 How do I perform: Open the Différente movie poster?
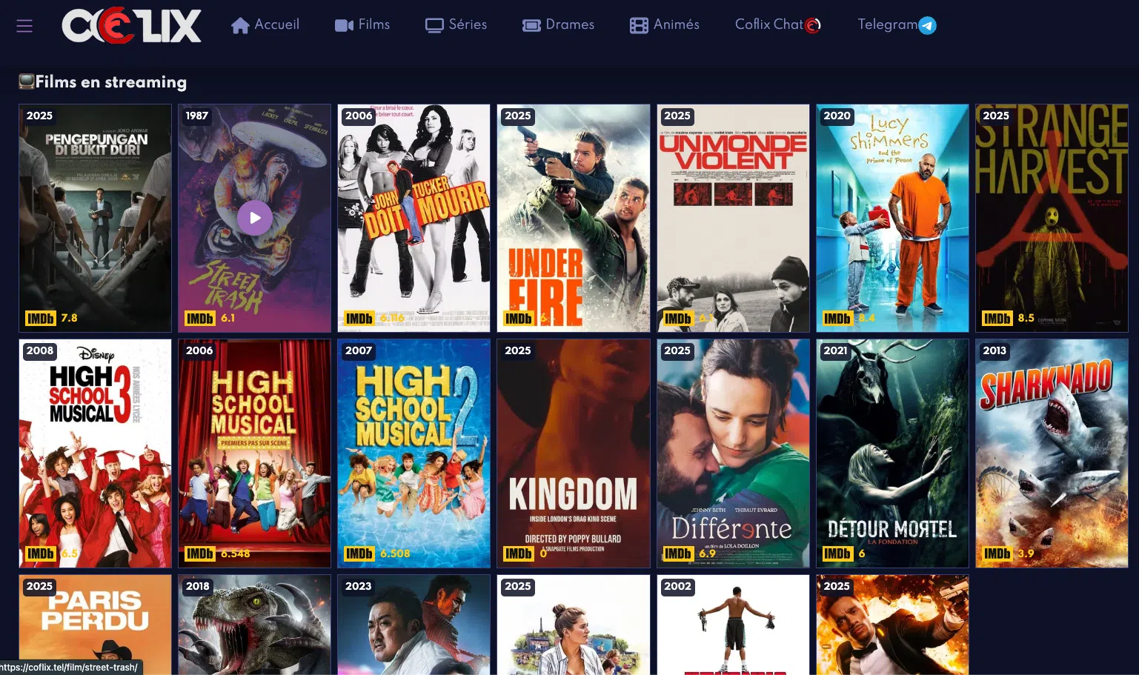[x=733, y=453]
